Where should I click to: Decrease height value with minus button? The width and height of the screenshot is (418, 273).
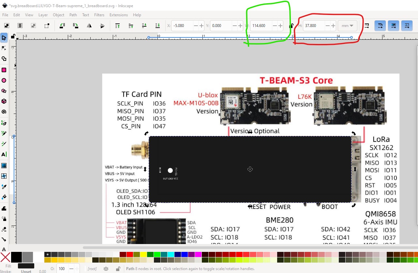[x=327, y=26]
